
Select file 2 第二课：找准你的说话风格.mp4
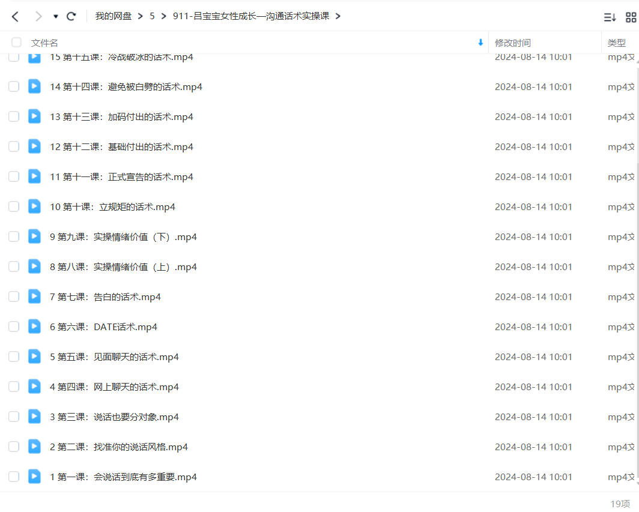(119, 447)
